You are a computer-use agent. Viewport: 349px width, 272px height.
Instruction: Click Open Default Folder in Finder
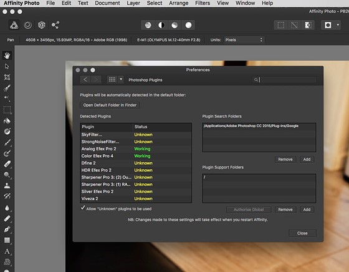click(110, 105)
